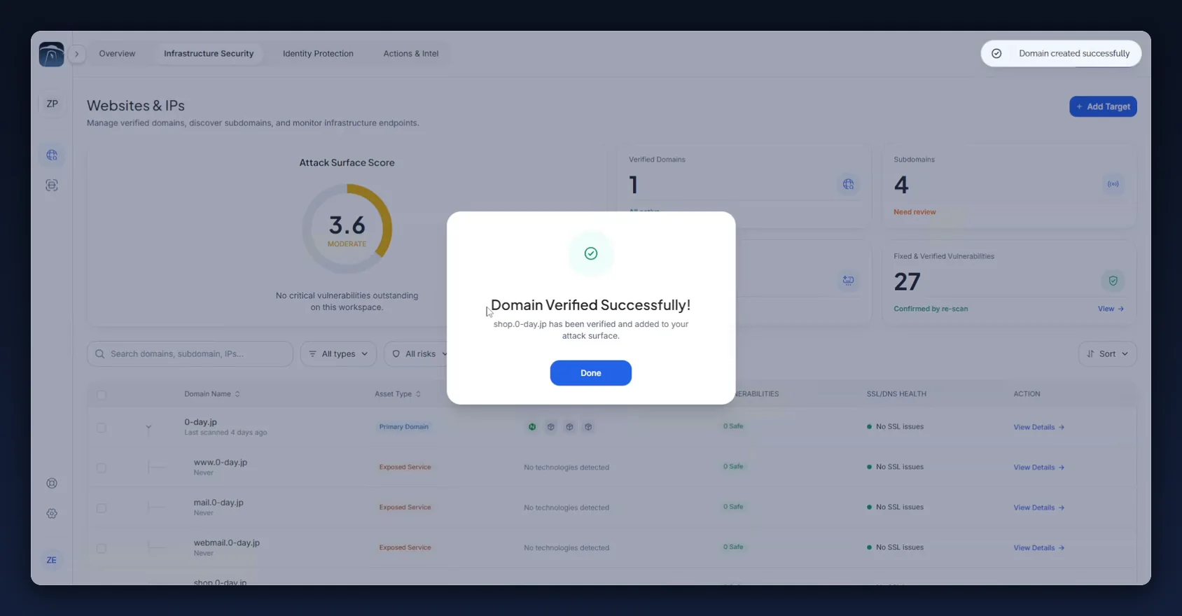Viewport: 1182px width, 616px height.
Task: Open View Details for mail.0-day.jp
Action: coord(1039,507)
